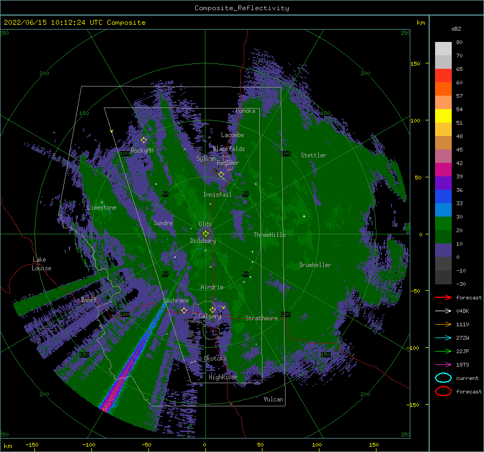Click the Ponoka map label
484x452 pixels.
[x=245, y=111]
